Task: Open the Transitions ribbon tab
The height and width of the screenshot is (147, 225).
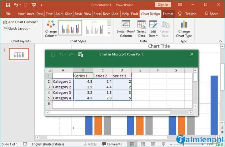Action: 50,14
